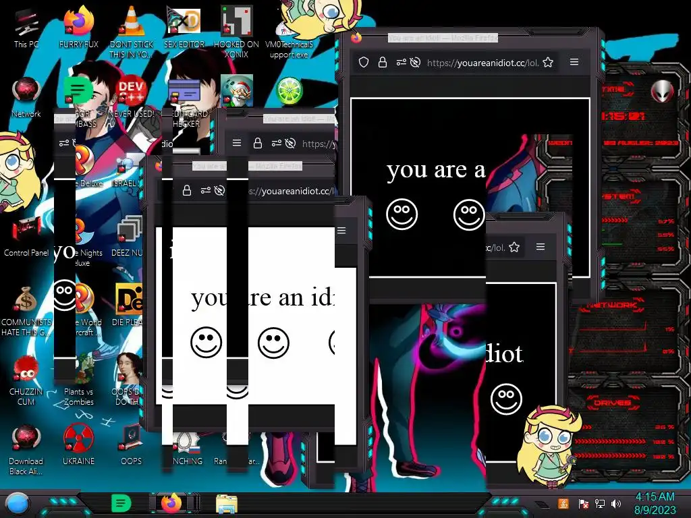The width and height of the screenshot is (691, 518).
Task: Click padlock in window showing s://youareanidiot.cc/
Action: pos(187,190)
